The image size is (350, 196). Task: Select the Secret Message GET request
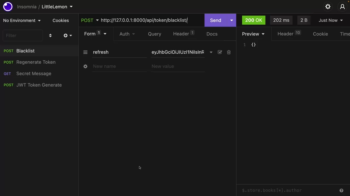[x=34, y=73]
